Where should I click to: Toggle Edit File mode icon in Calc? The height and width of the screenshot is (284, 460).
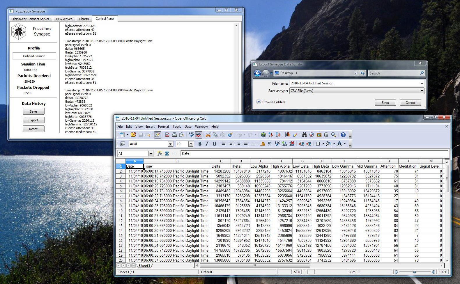coord(158,135)
